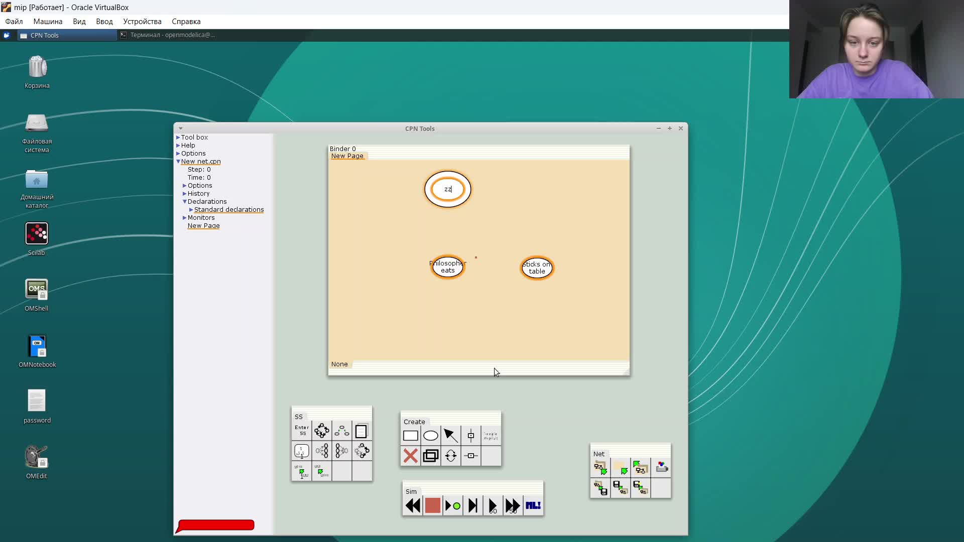Select the create arc arrow tool

click(451, 436)
